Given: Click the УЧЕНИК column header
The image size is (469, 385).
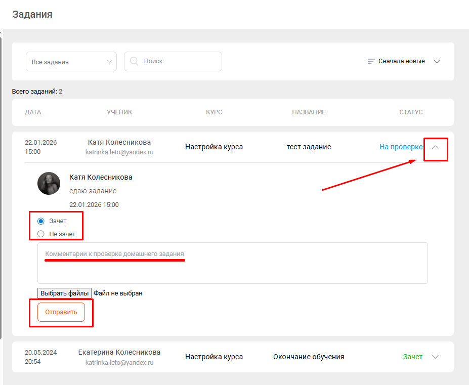Looking at the screenshot, I should pos(119,112).
